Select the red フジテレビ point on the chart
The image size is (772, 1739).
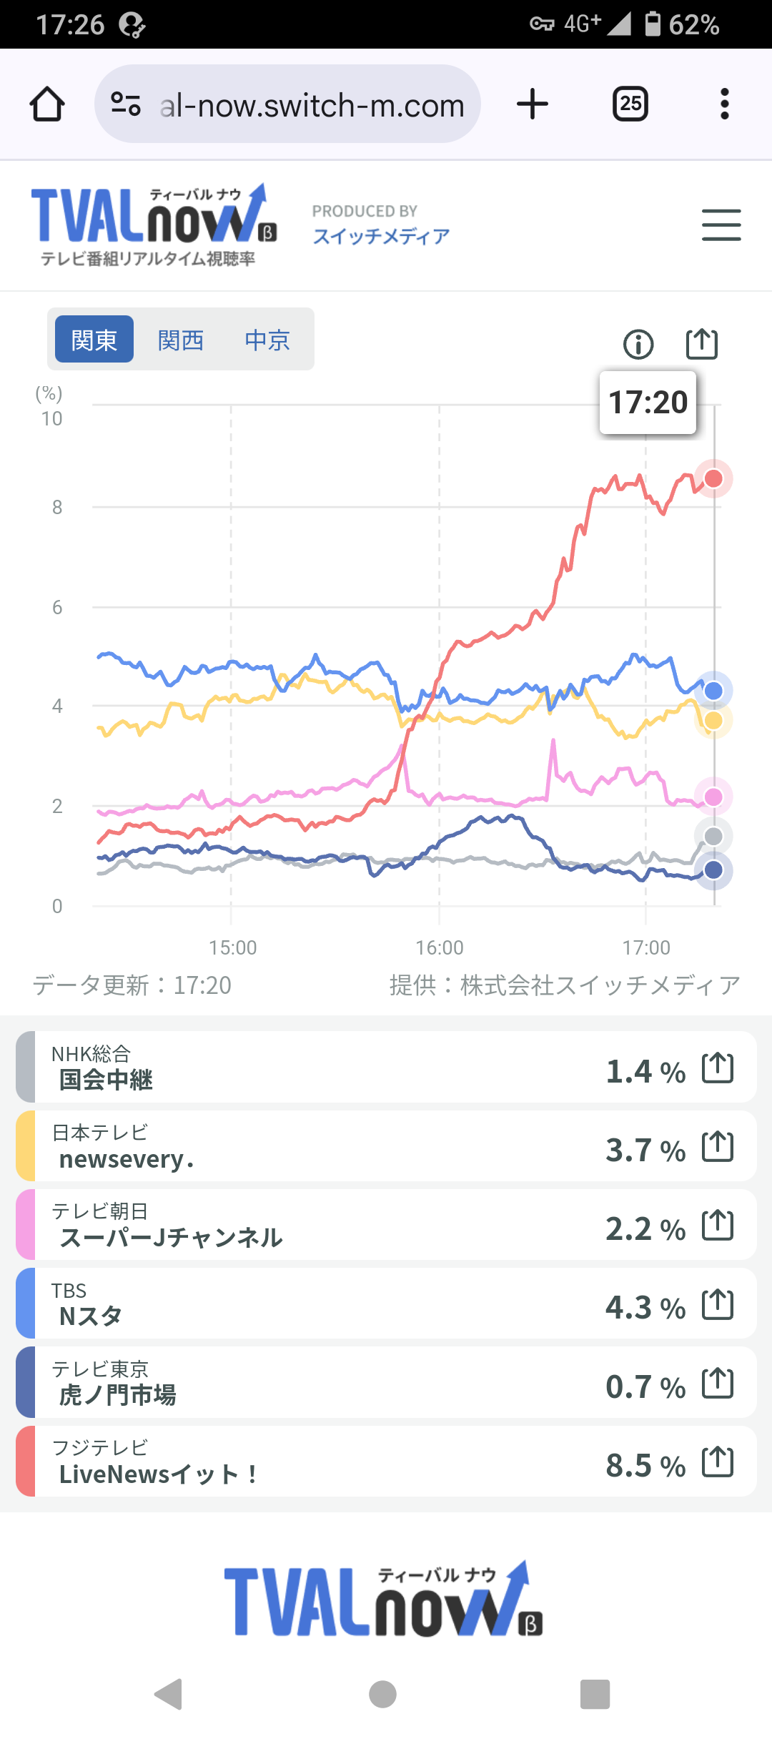(x=713, y=478)
